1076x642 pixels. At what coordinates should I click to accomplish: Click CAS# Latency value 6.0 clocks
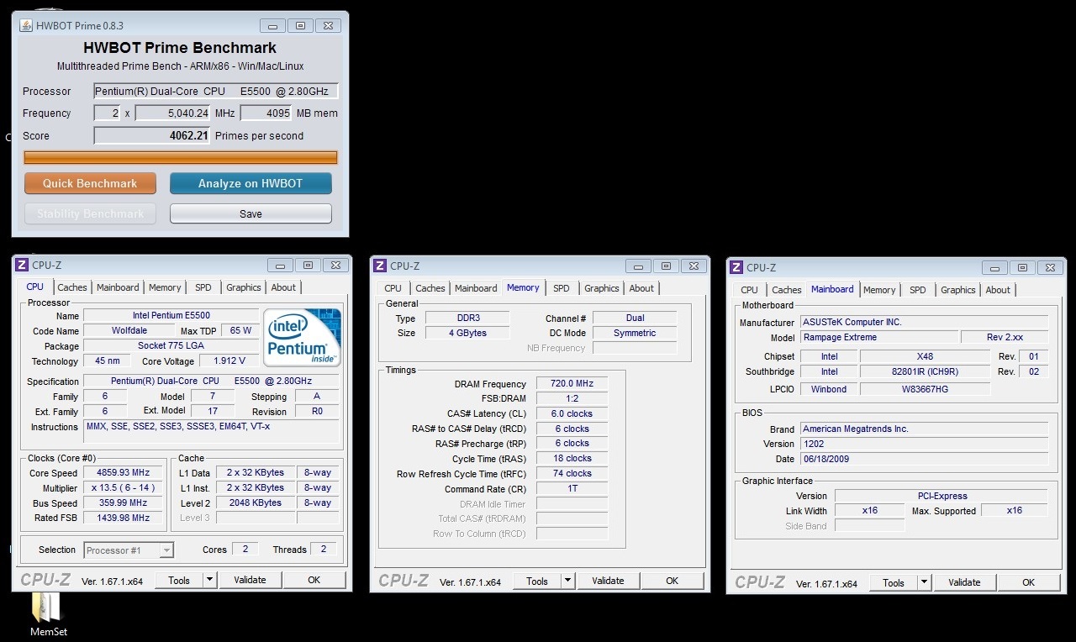[x=572, y=413]
